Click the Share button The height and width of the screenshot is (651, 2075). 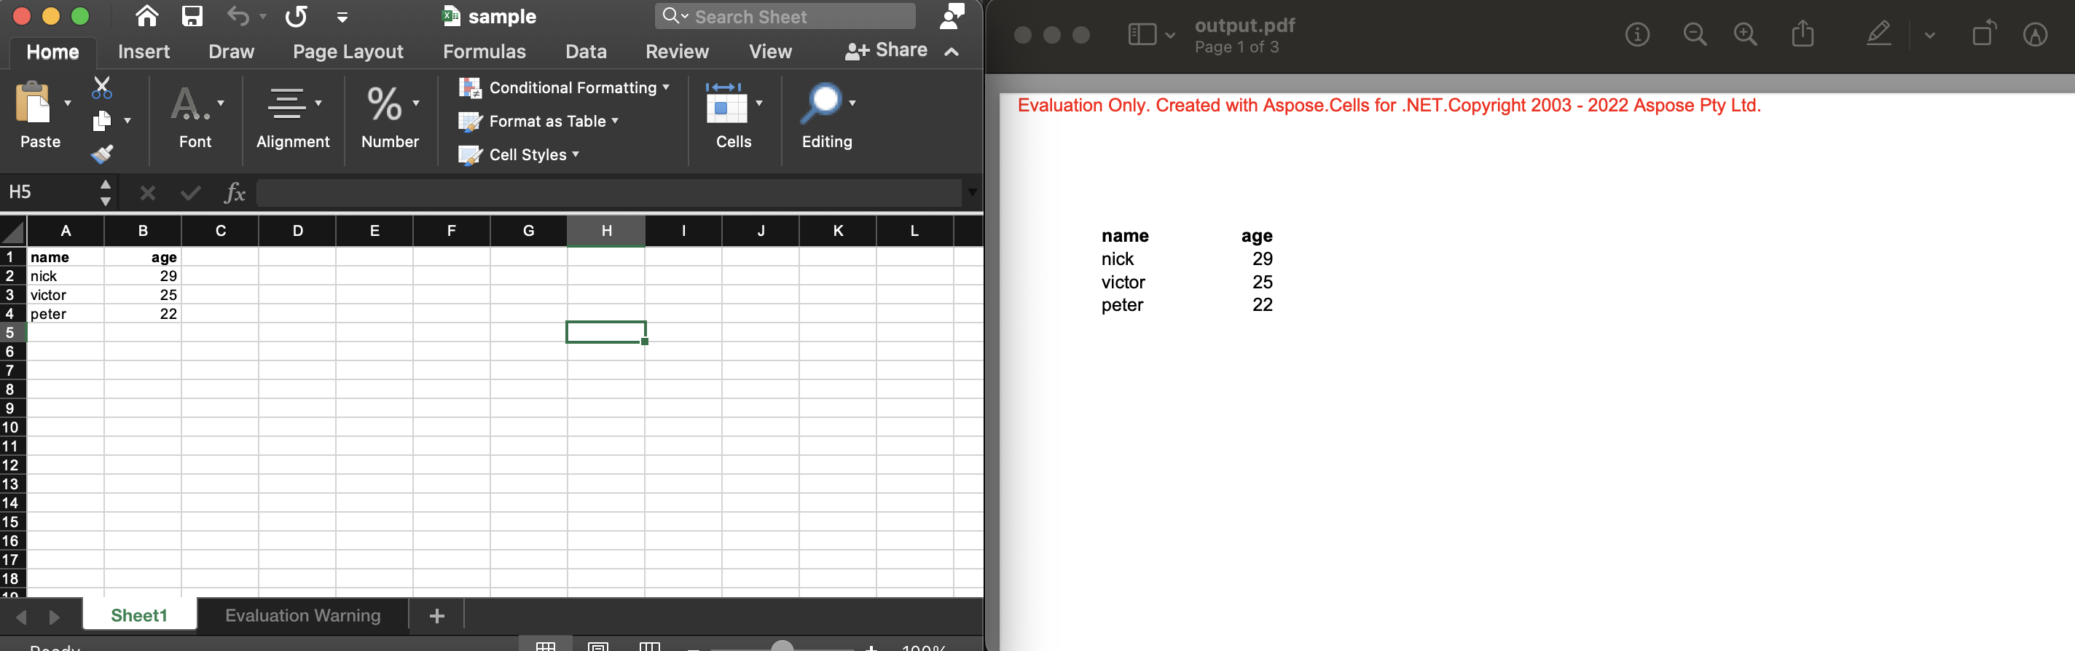(x=887, y=51)
